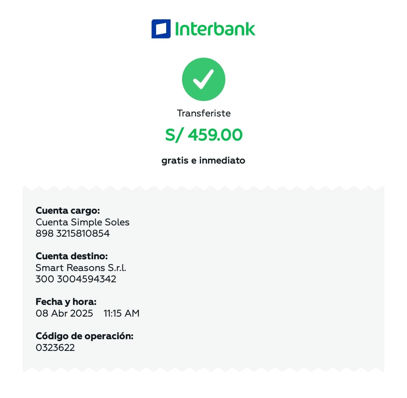Screen dimensions: 407x398
Task: Click the time 11:15 AM
Action: pyautogui.click(x=121, y=313)
